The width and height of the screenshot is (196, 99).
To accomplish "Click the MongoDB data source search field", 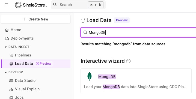I will click(138, 32).
